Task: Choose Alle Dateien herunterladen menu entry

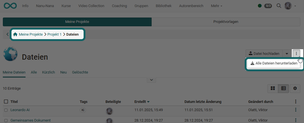Action: (274, 64)
